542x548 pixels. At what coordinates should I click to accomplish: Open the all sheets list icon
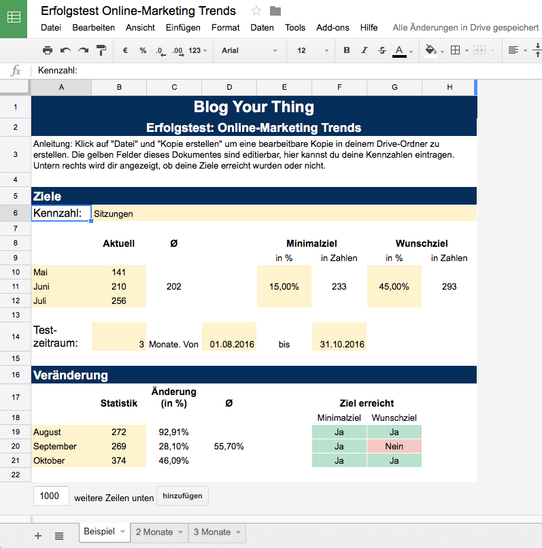[x=59, y=535]
